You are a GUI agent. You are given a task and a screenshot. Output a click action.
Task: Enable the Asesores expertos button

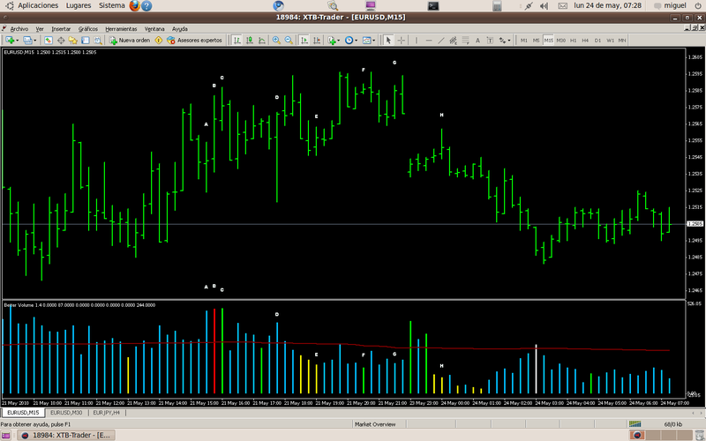point(194,41)
